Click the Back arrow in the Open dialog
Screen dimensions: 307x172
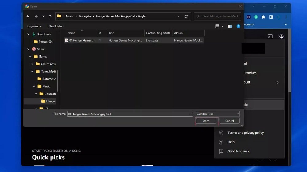[x=28, y=16]
